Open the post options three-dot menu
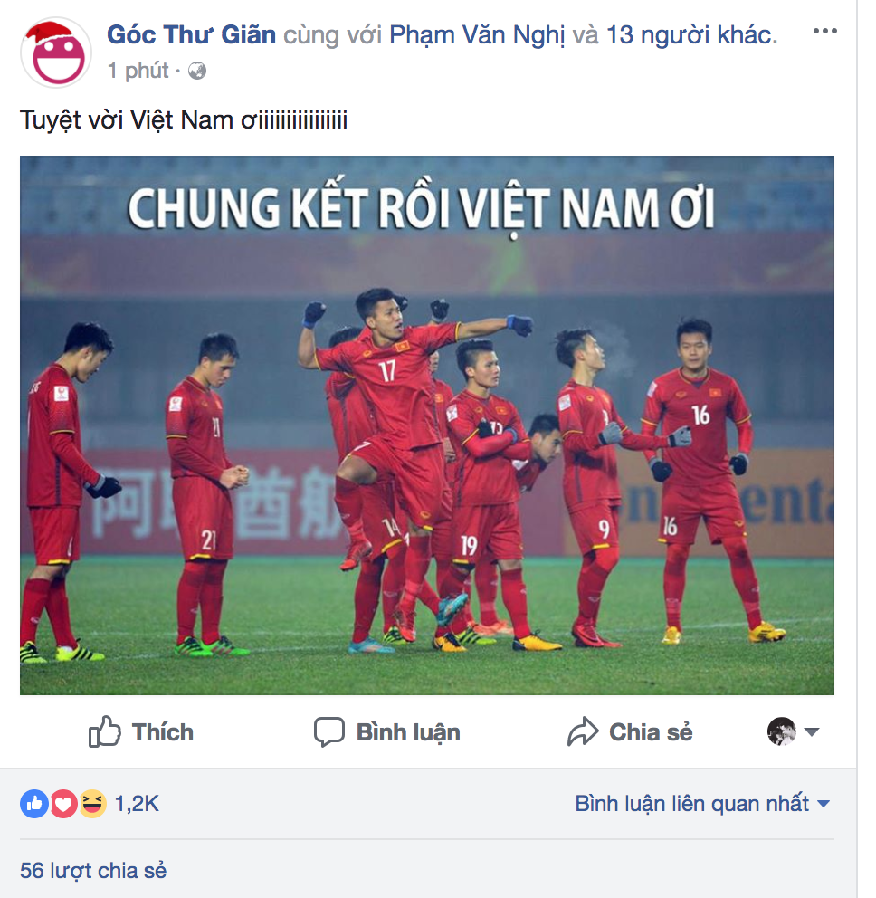This screenshot has height=898, width=876. tap(824, 31)
